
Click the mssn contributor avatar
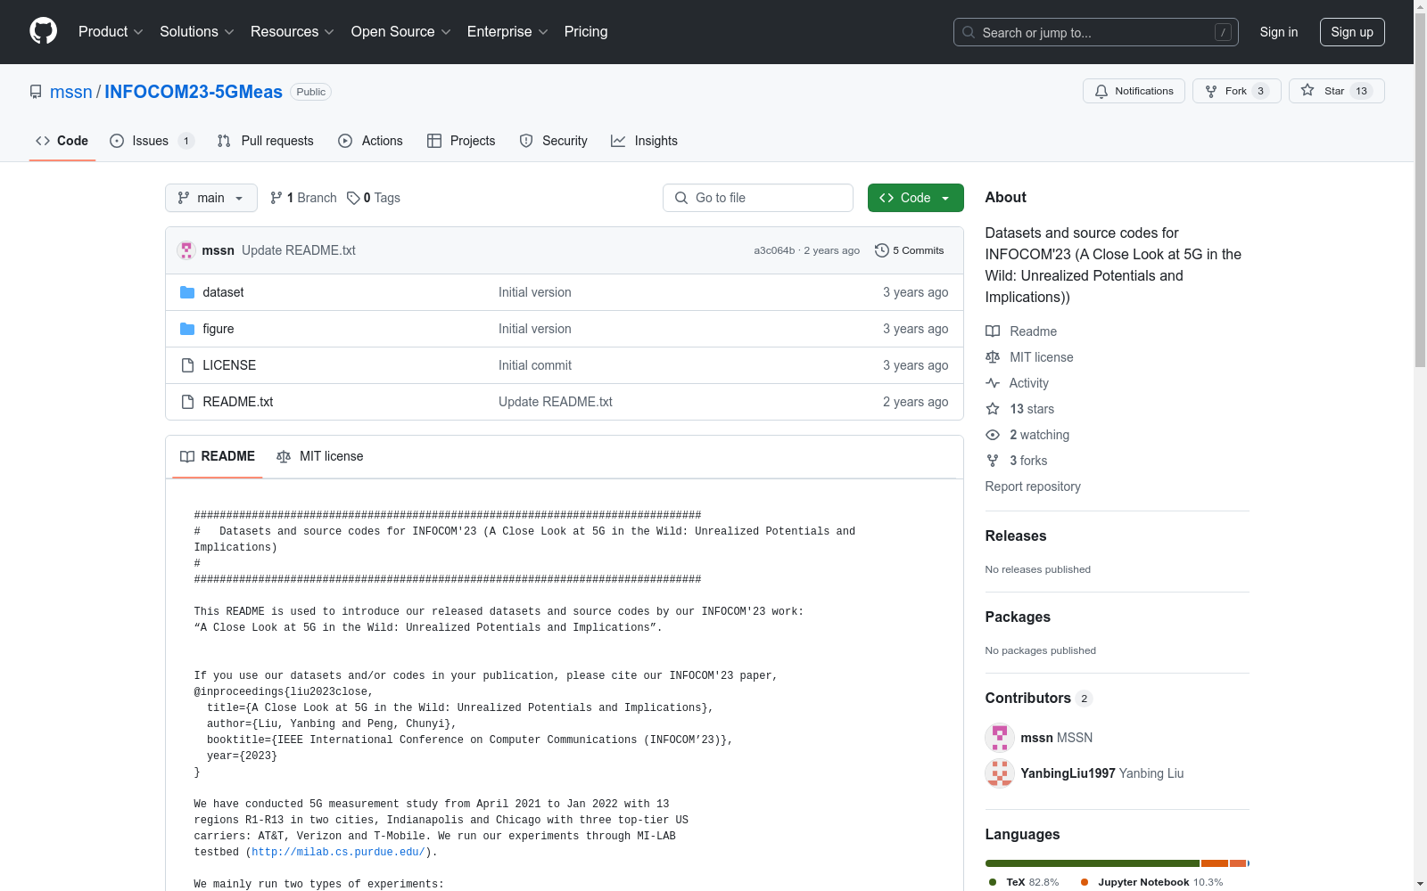click(x=1000, y=738)
